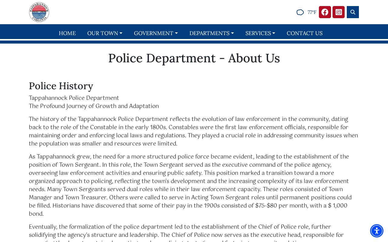Click the 77°F temperature reading
Image resolution: width=388 pixels, height=242 pixels.
click(312, 12)
